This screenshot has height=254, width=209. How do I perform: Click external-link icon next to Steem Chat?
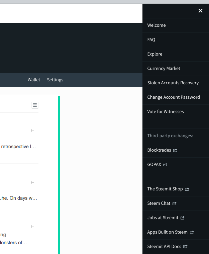tap(174, 204)
